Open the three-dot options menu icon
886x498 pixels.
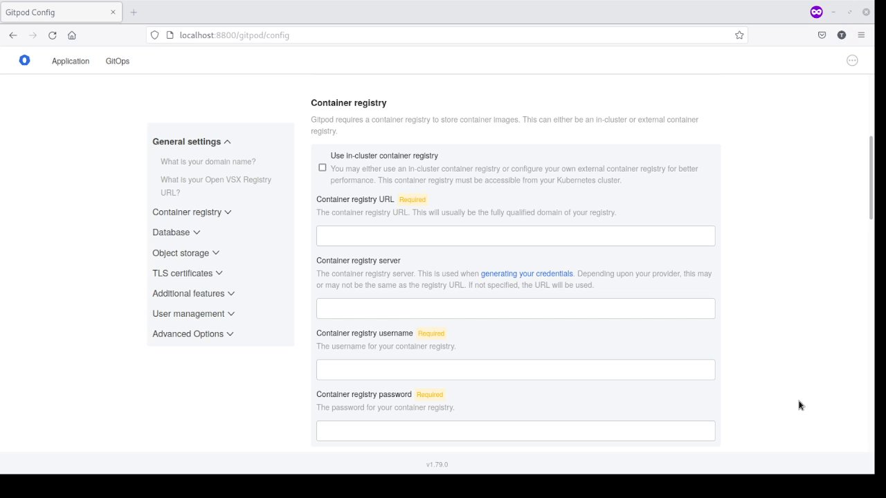pyautogui.click(x=852, y=61)
